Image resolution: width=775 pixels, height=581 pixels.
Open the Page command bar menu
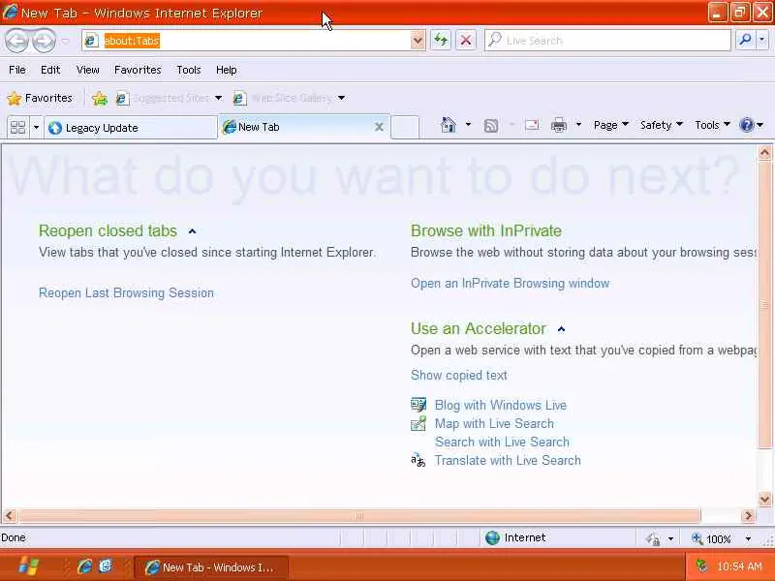[x=611, y=125]
